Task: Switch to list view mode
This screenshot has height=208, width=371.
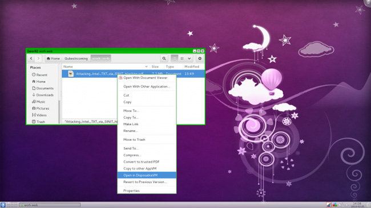Action: click(x=175, y=59)
